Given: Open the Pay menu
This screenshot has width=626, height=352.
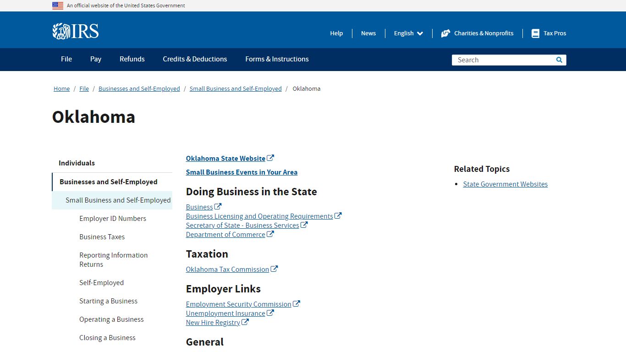Looking at the screenshot, I should click(96, 59).
